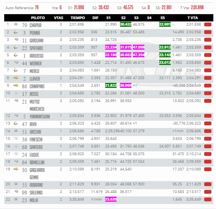
Task: Click the green S2 time 30.432
Action: 125,24
